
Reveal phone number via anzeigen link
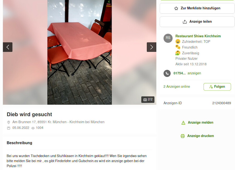tap(194, 73)
